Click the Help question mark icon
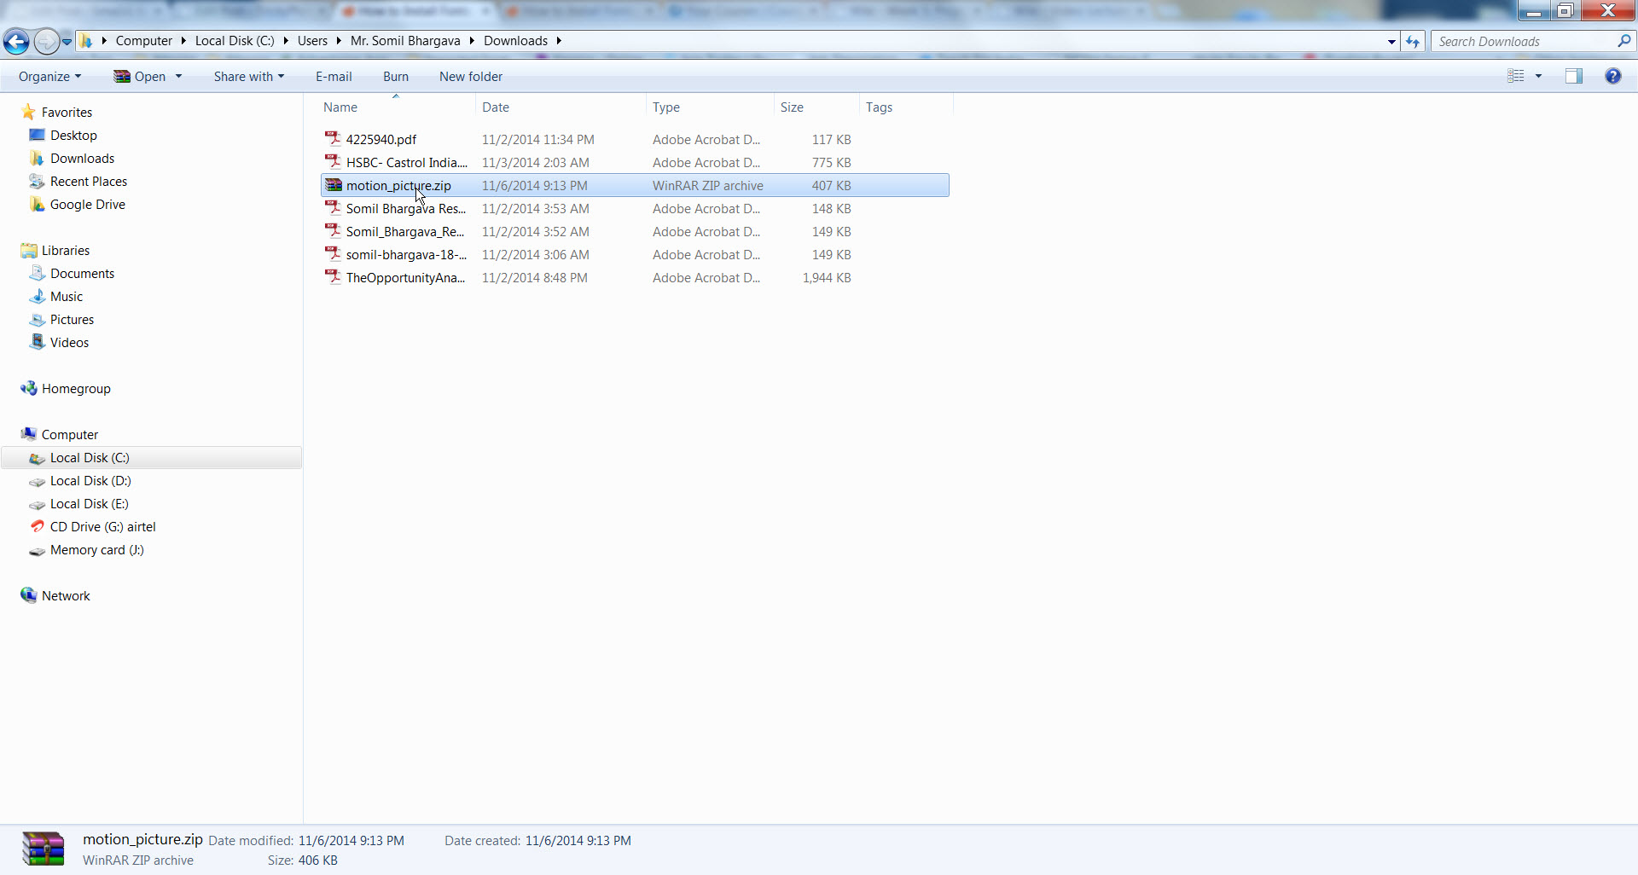The width and height of the screenshot is (1638, 875). (x=1612, y=76)
